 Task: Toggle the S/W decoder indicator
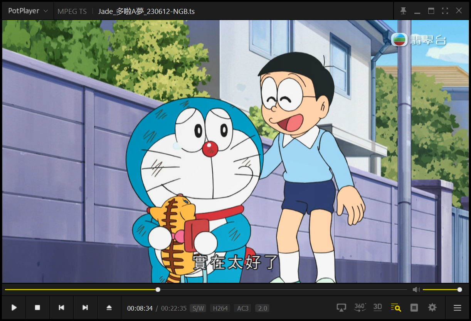(x=198, y=308)
